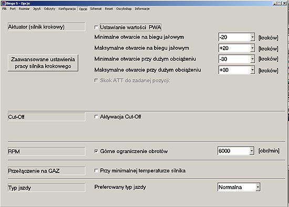Enable Ustawianie wartości PWA checkbox
Image resolution: width=289 pixels, height=207 pixels.
[x=96, y=27]
